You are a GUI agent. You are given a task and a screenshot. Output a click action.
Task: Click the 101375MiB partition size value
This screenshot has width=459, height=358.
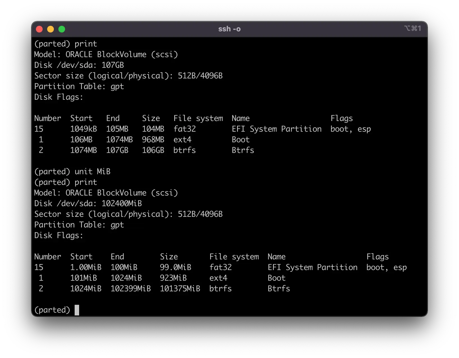(180, 289)
